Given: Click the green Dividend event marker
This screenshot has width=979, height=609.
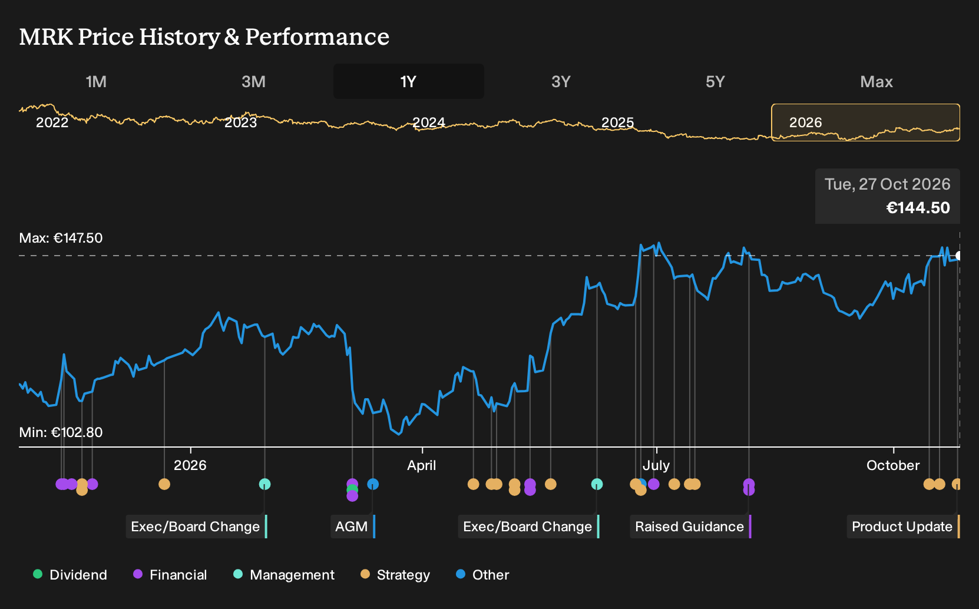Looking at the screenshot, I should [352, 490].
